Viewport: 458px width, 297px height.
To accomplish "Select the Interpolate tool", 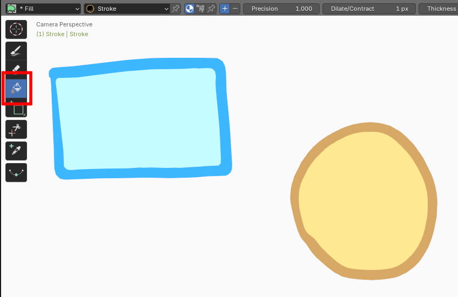I will 16,172.
